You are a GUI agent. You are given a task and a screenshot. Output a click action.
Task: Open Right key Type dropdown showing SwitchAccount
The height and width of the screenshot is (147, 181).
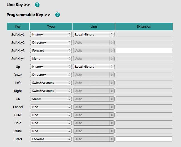(51, 91)
